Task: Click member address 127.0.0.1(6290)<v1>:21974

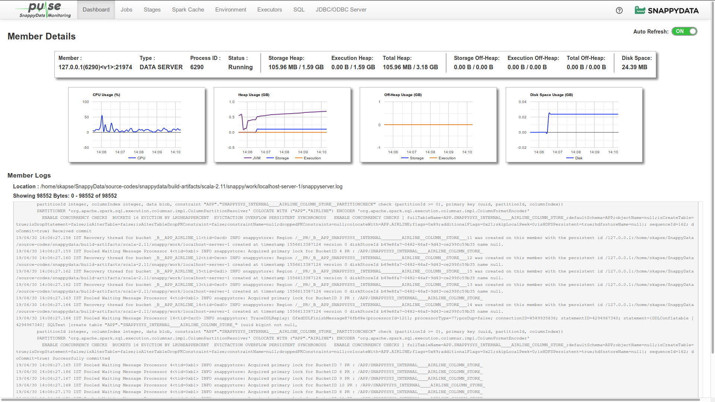Action: click(95, 67)
